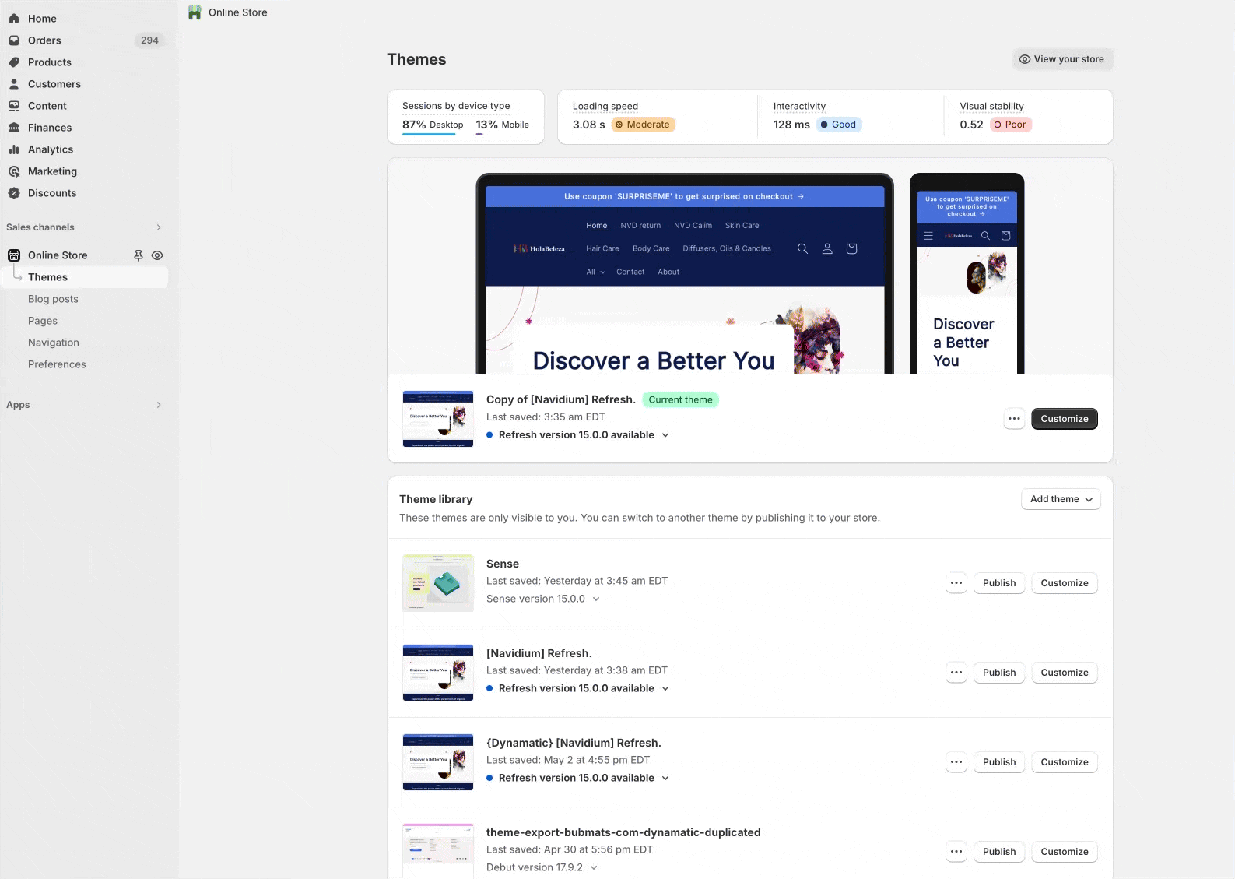The height and width of the screenshot is (879, 1235).
Task: Open more actions for theme-export-bubmats theme
Action: click(x=956, y=852)
